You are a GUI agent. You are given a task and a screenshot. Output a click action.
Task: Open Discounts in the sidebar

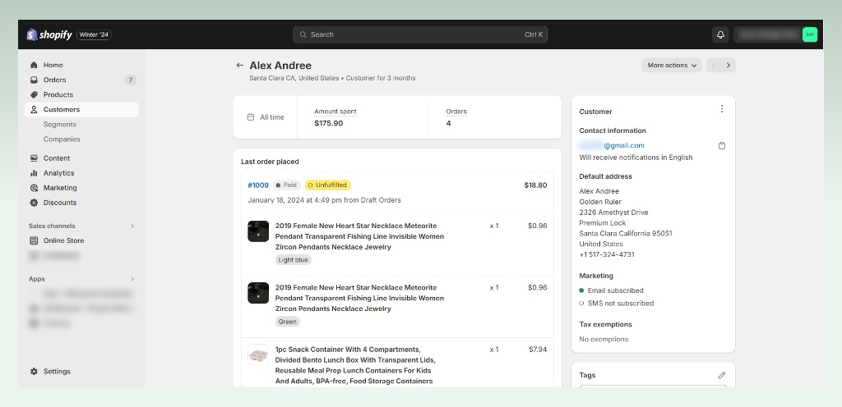point(81,203)
